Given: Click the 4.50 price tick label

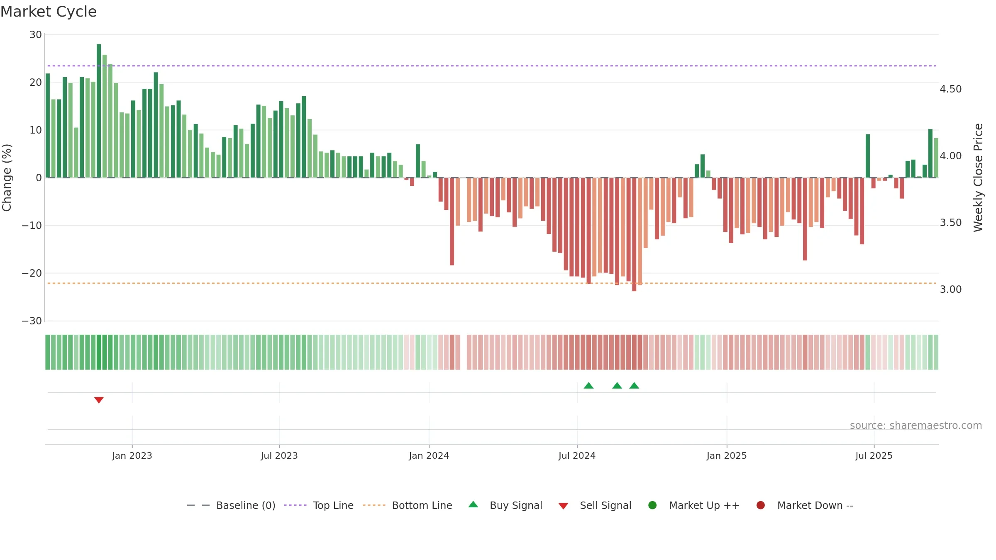Looking at the screenshot, I should coord(951,89).
